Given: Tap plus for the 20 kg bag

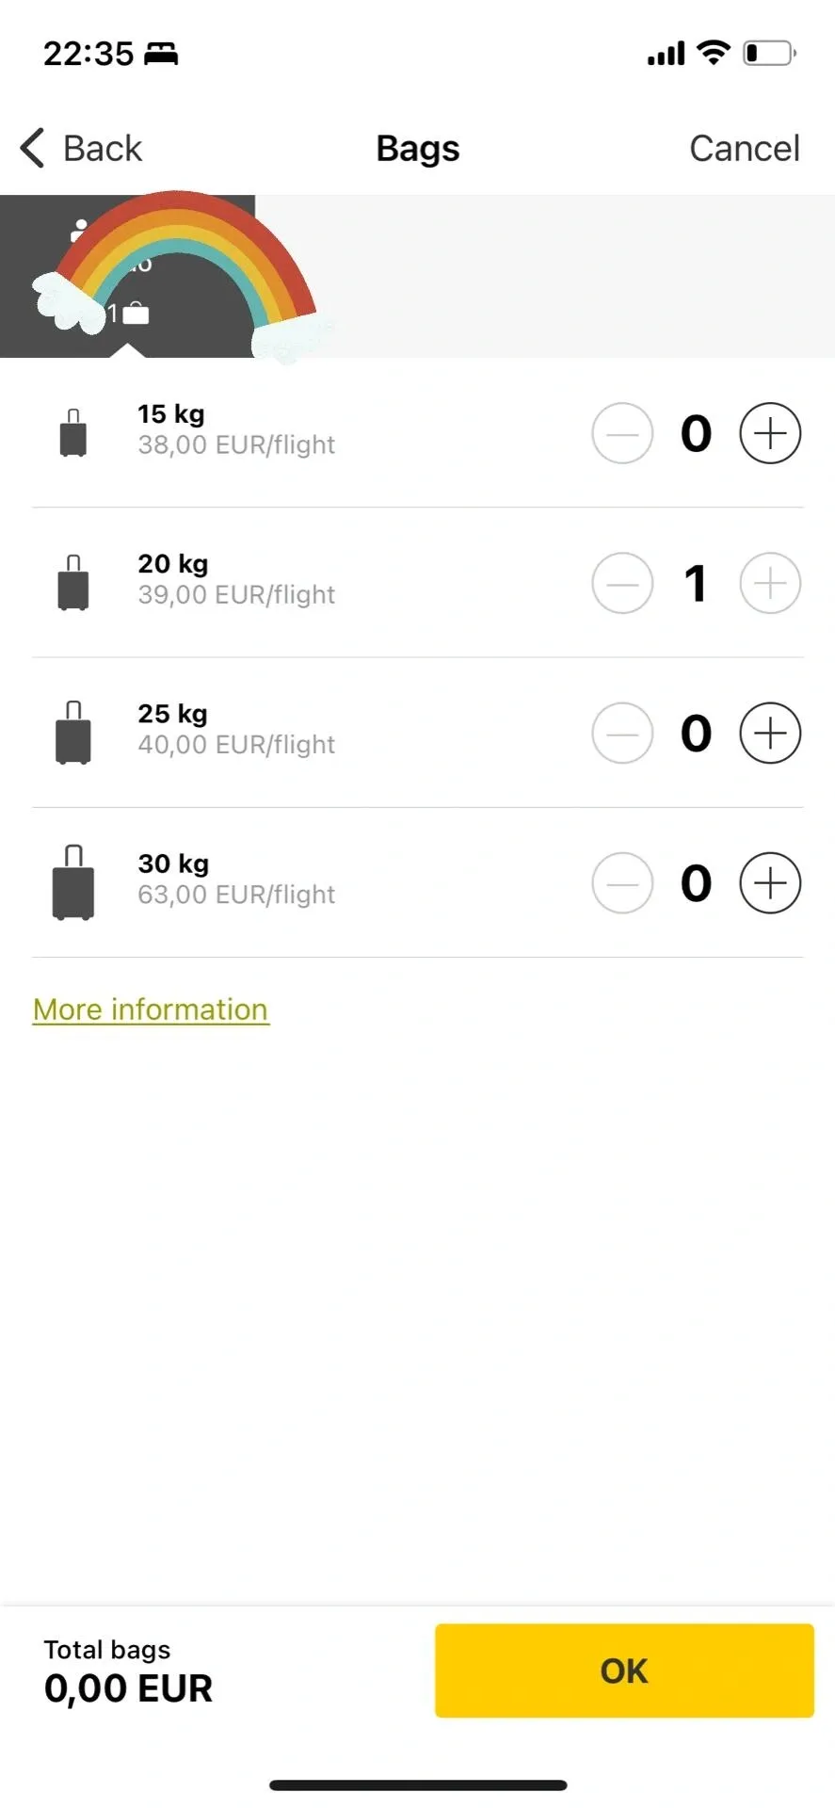Looking at the screenshot, I should coord(770,583).
